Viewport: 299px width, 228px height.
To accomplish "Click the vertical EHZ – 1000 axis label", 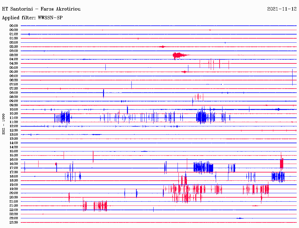I will tap(4, 124).
